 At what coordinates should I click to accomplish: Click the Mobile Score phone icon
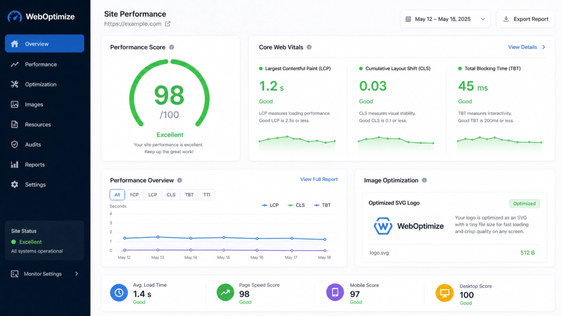coord(335,292)
